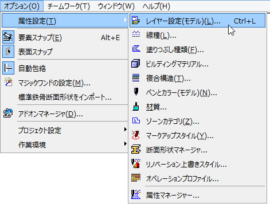Viewport: 270px width, 207px height.
Task: Expand the 属性設定 submenu arrow
Action: pyautogui.click(x=125, y=20)
